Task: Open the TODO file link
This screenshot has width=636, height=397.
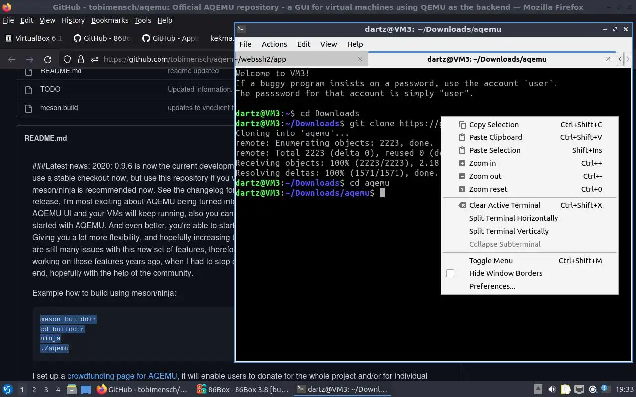Action: pos(50,89)
